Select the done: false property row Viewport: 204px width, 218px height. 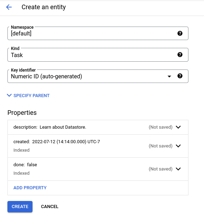tap(98, 169)
